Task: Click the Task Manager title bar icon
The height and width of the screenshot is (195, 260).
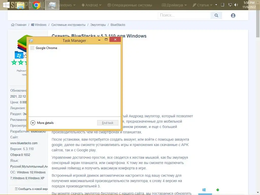Action: click(x=31, y=41)
